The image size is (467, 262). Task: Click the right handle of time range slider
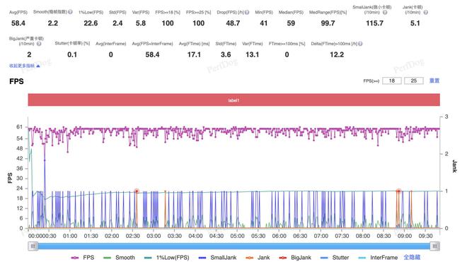point(435,246)
